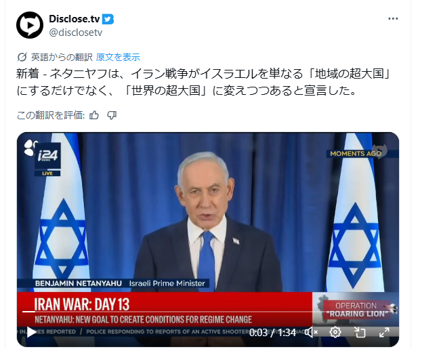The height and width of the screenshot is (349, 441).
Task: Rate translation with thumbs up
Action: [94, 115]
